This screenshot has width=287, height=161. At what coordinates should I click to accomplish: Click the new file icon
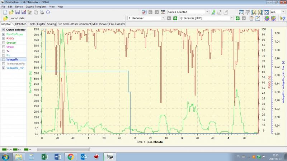coord(5,12)
